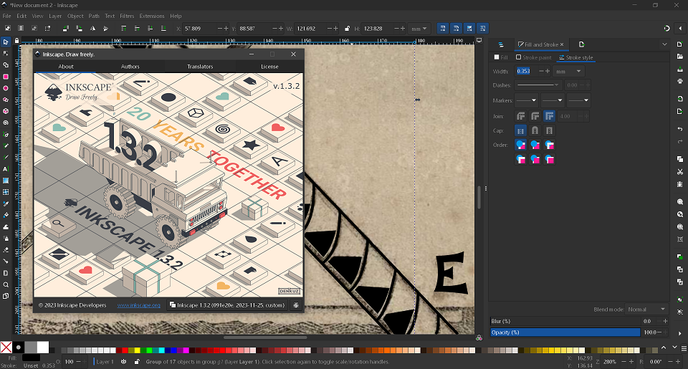Pick the Rectangle tool
688x369 pixels.
(x=6, y=77)
